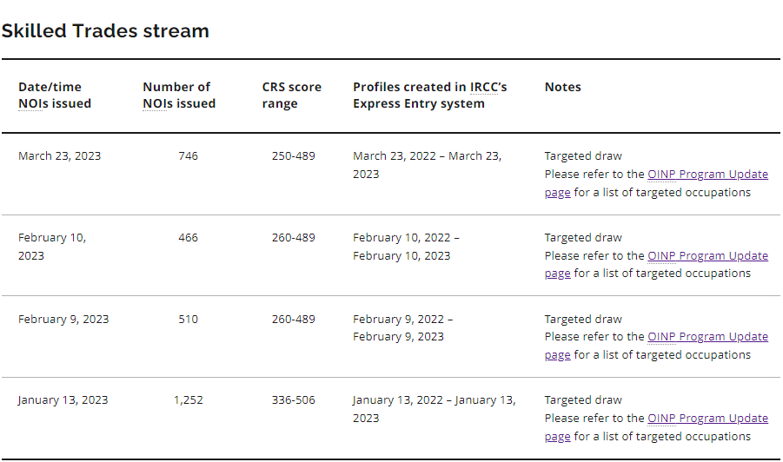This screenshot has width=783, height=462.
Task: Select the Notes column header
Action: pyautogui.click(x=562, y=87)
